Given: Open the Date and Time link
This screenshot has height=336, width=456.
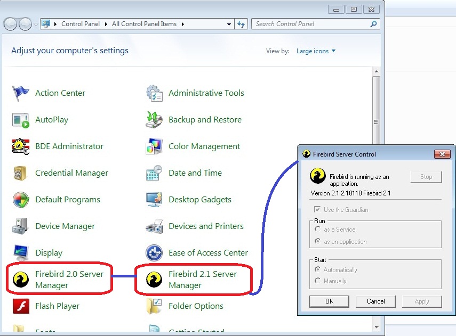Looking at the screenshot, I should click(195, 173).
